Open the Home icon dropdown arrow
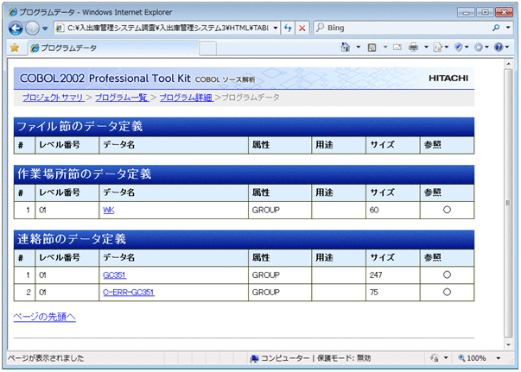This screenshot has height=372, width=521. (x=359, y=47)
